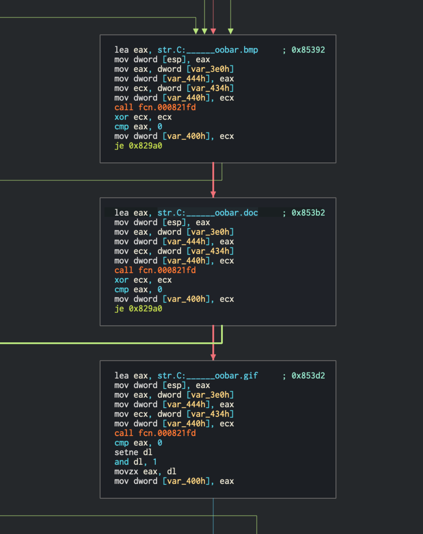Click 'mov ecx, dword [var_434h]' in oobar.gif block
The width and height of the screenshot is (423, 534).
(x=174, y=414)
